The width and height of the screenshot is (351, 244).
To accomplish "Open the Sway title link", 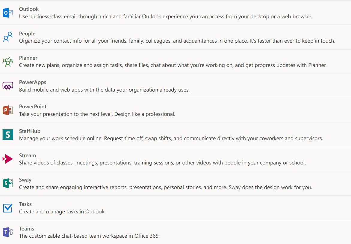I will [25, 180].
